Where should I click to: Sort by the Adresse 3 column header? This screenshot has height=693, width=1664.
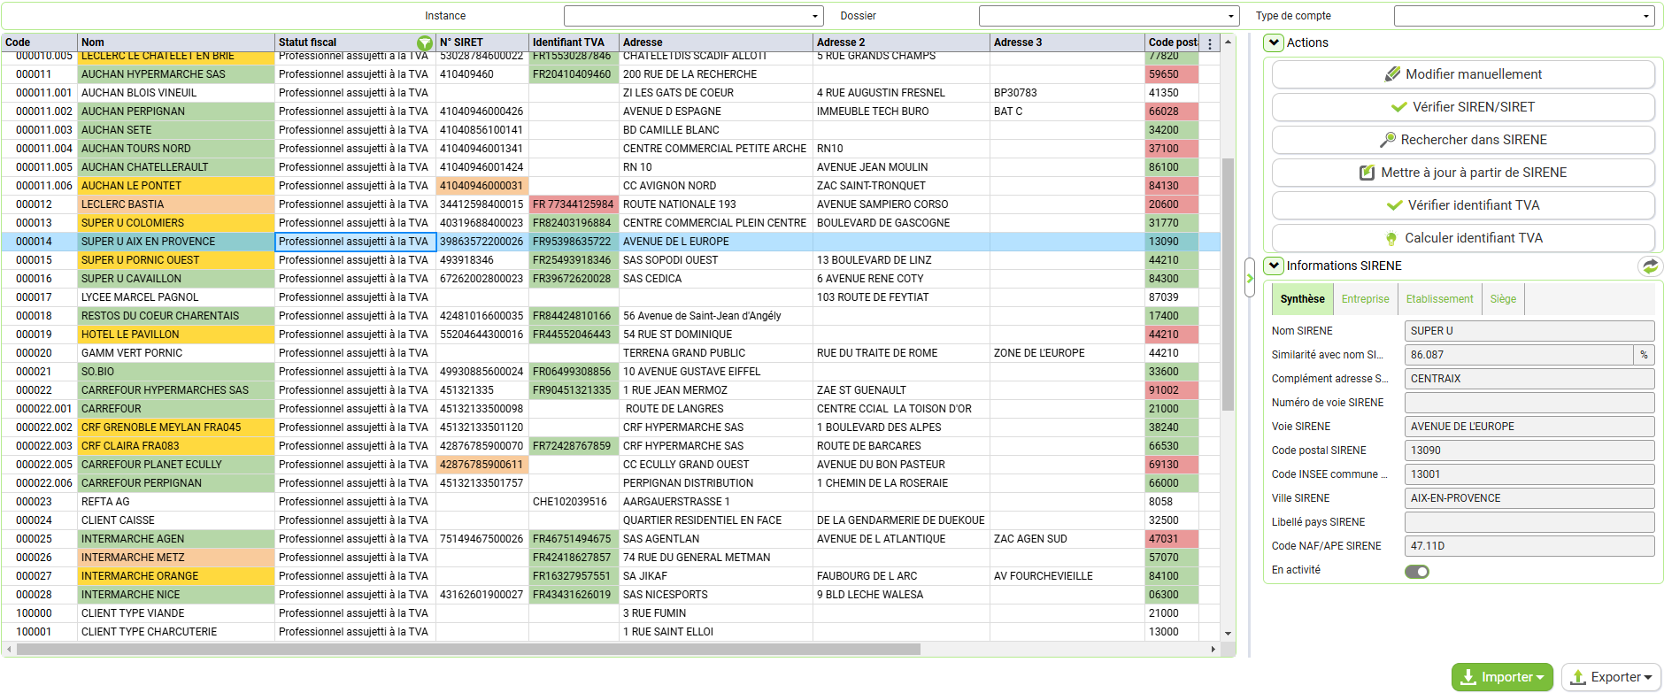pos(1067,42)
